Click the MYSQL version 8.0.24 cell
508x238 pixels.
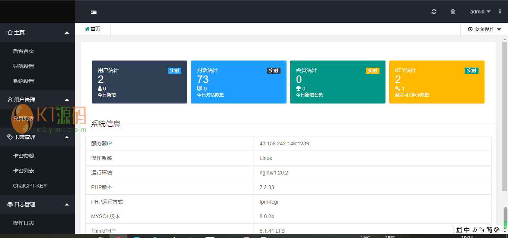372,216
